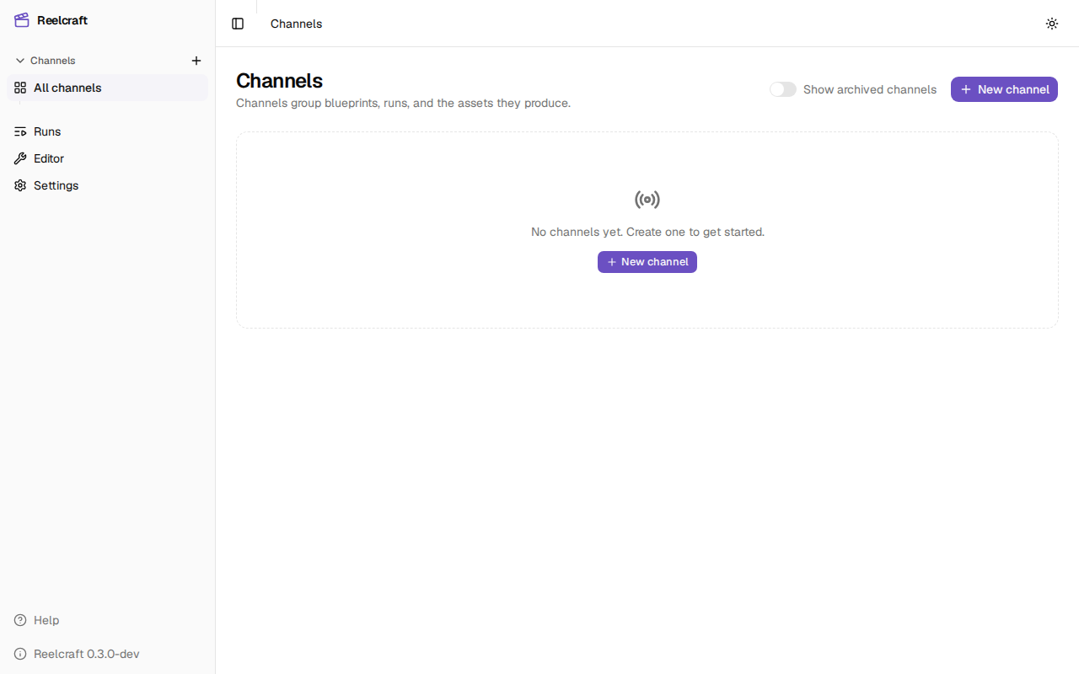The width and height of the screenshot is (1079, 674).
Task: Toggle the sidebar panel icon
Action: click(238, 24)
